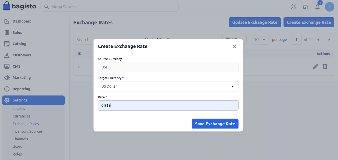
Task: Click the Save Exchange Rate button
Action: (x=215, y=124)
